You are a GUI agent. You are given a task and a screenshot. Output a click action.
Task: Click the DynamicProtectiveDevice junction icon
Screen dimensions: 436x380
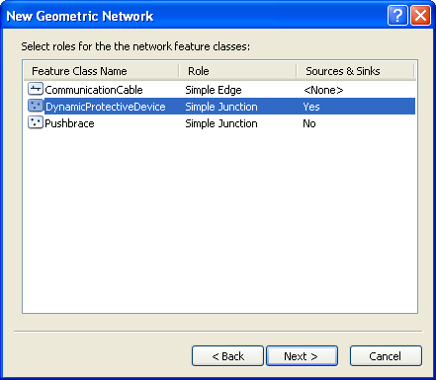[x=36, y=106]
